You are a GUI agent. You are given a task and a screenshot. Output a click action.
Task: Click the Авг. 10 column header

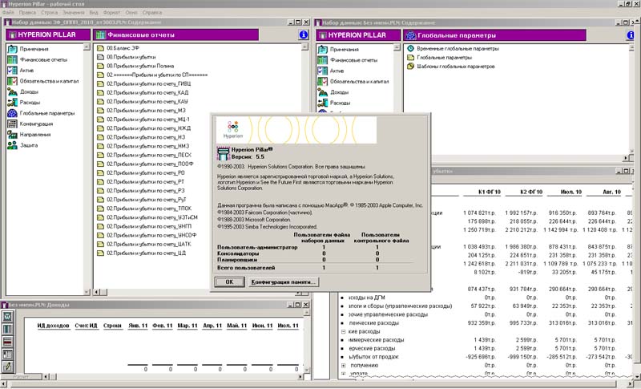[x=611, y=192]
